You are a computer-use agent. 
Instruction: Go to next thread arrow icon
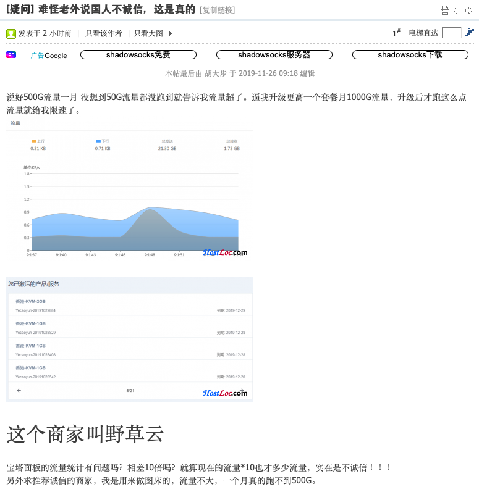click(x=468, y=10)
